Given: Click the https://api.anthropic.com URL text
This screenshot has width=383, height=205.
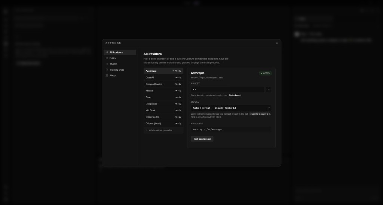Looking at the screenshot, I should coord(206,78).
